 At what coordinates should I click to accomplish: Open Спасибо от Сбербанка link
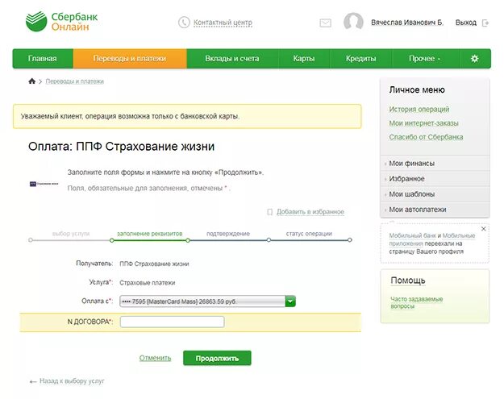coord(426,137)
